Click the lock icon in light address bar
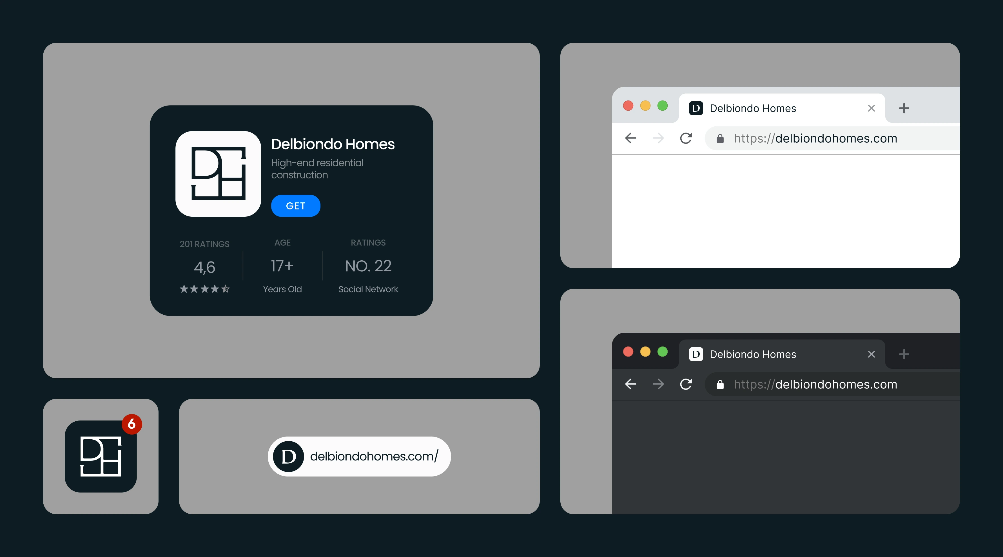 pos(720,138)
